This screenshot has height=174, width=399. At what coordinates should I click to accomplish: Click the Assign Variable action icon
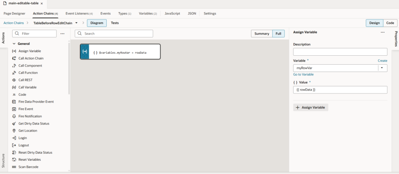(14, 51)
